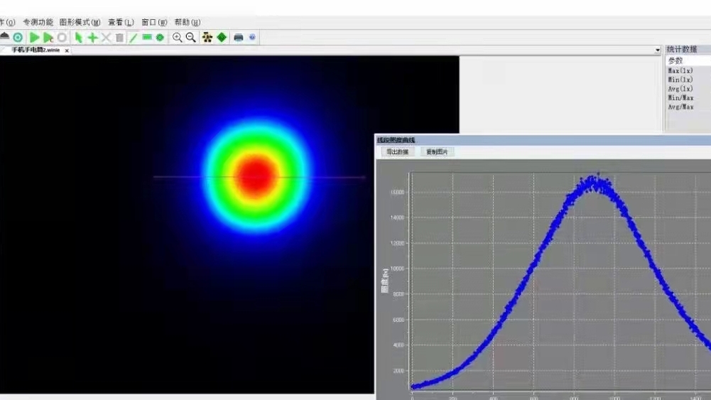
Task: Open the 图形模式 menu
Action: click(x=80, y=23)
